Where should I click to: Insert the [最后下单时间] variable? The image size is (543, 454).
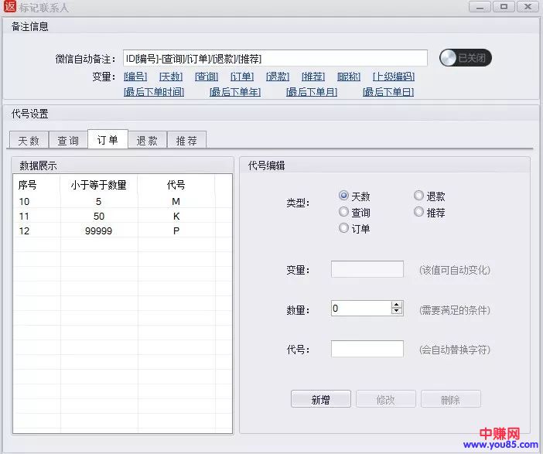tap(153, 92)
